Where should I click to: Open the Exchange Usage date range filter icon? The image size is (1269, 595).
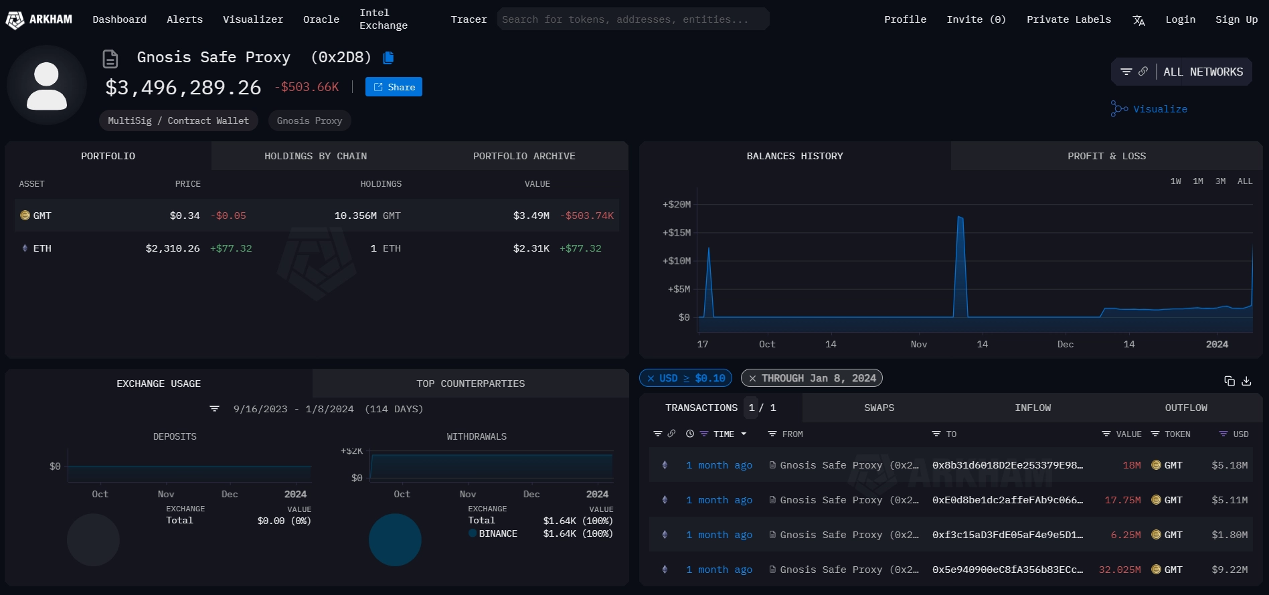click(x=214, y=408)
